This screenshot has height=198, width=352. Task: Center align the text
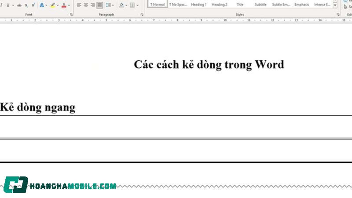[x=86, y=5]
